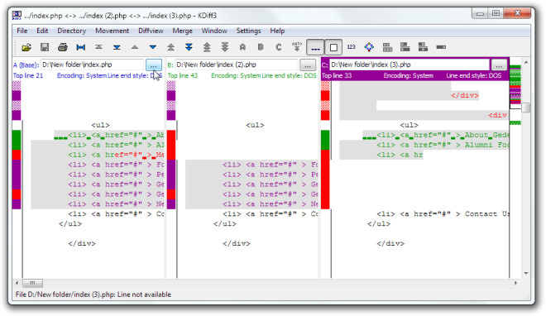Select lines from A toolbar icon
Image resolution: width=546 pixels, height=316 pixels.
tap(242, 47)
